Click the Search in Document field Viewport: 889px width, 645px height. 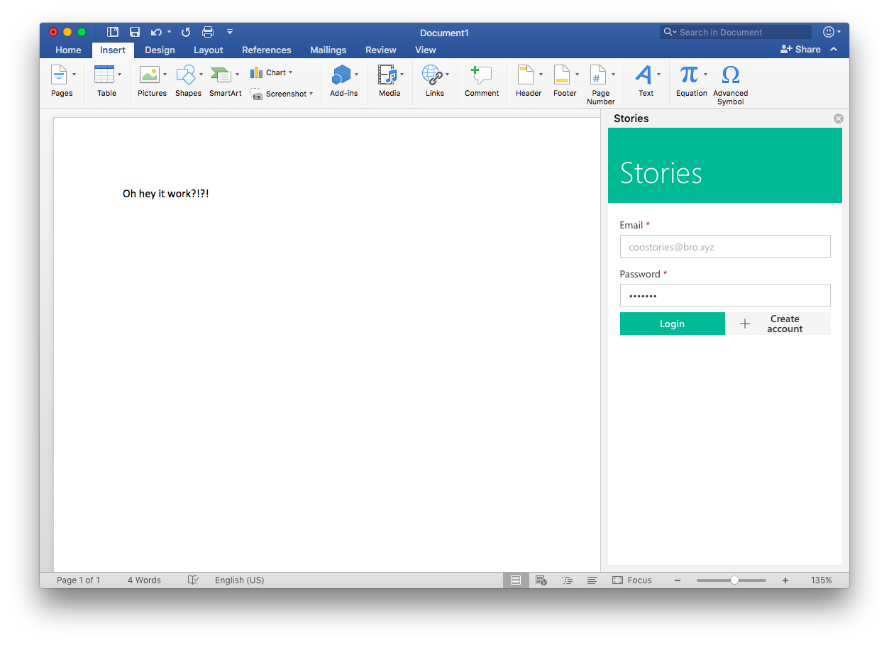point(736,32)
